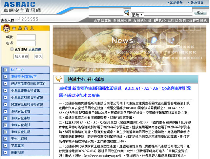Image resolution: width=210 pixels, height=159 pixels.
Task: Click arrow icon beside 車輛安全法規
Action: pyautogui.click(x=5, y=111)
